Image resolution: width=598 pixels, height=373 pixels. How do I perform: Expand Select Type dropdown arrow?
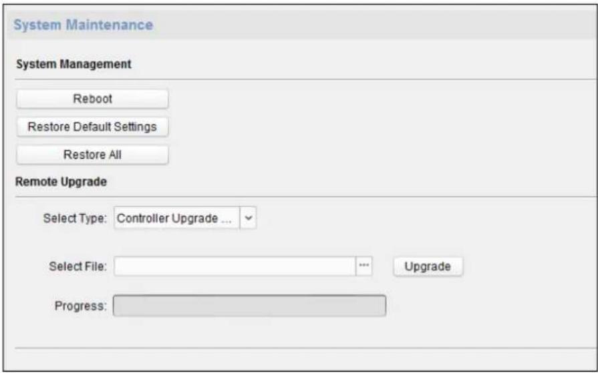pos(249,218)
